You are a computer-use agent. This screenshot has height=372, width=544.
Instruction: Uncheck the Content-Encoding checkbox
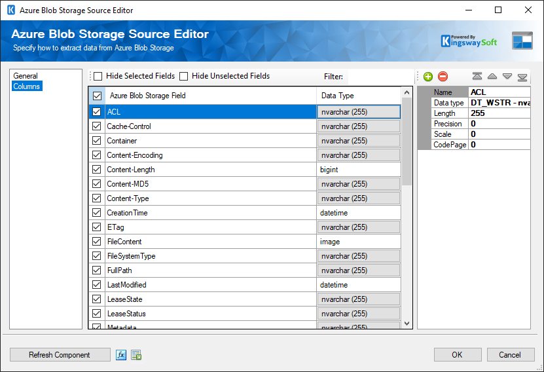point(96,155)
